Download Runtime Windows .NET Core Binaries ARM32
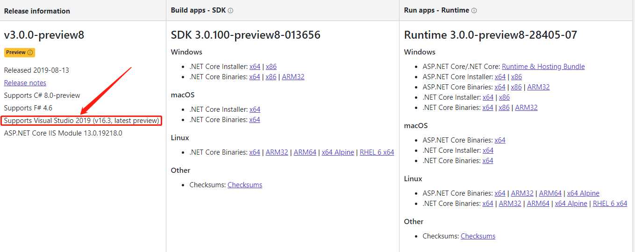The image size is (635, 252). pos(526,108)
